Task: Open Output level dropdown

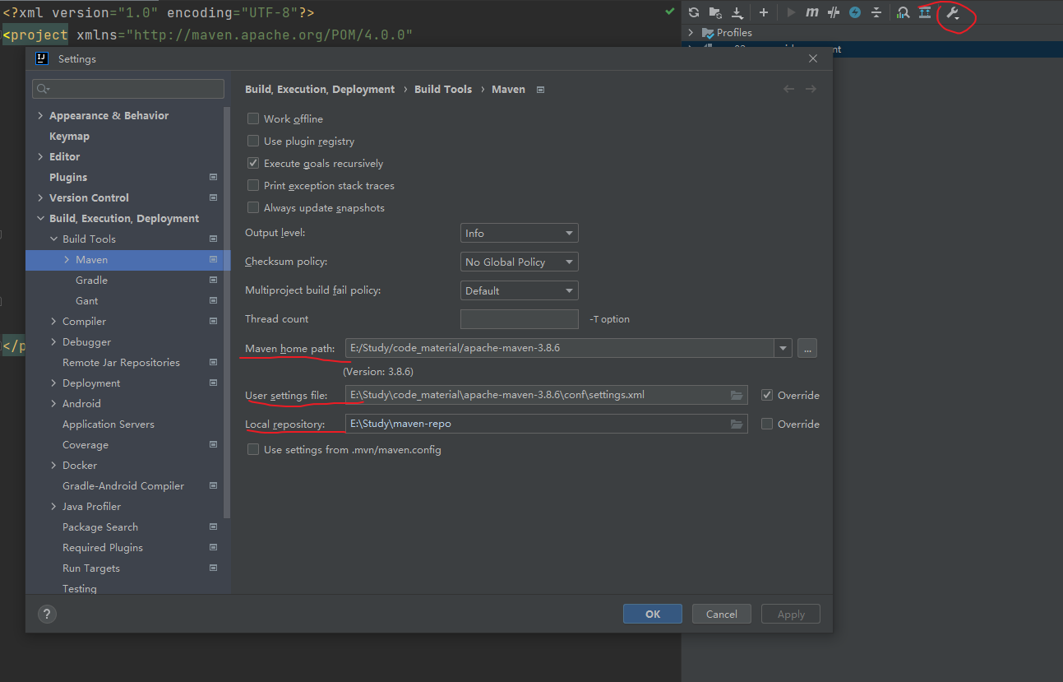Action: [520, 234]
